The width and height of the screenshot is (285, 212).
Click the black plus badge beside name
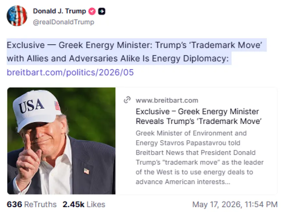coord(102,11)
